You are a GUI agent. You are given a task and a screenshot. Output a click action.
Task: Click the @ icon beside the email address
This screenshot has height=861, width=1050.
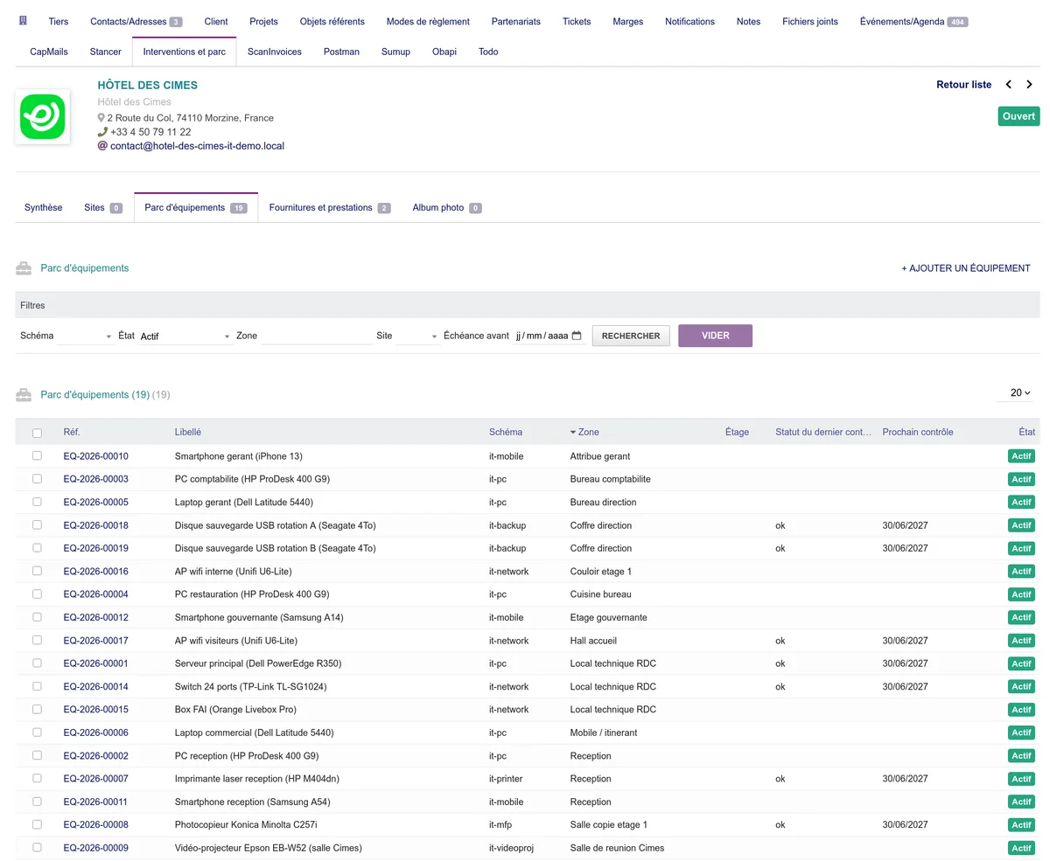(102, 146)
